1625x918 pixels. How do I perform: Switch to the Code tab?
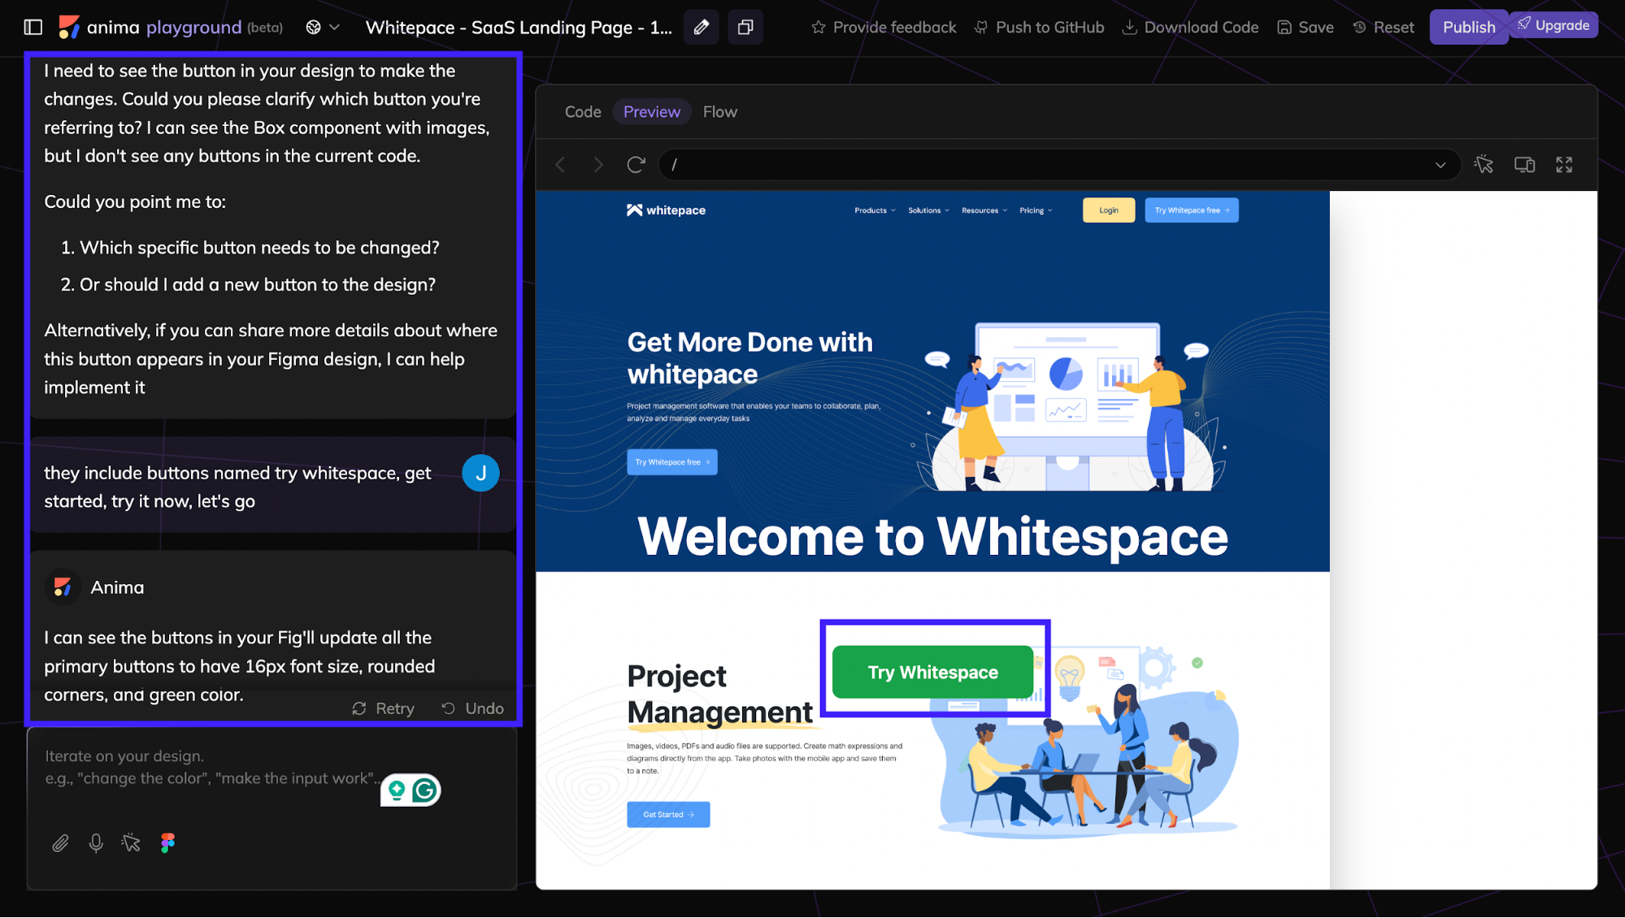pos(583,112)
